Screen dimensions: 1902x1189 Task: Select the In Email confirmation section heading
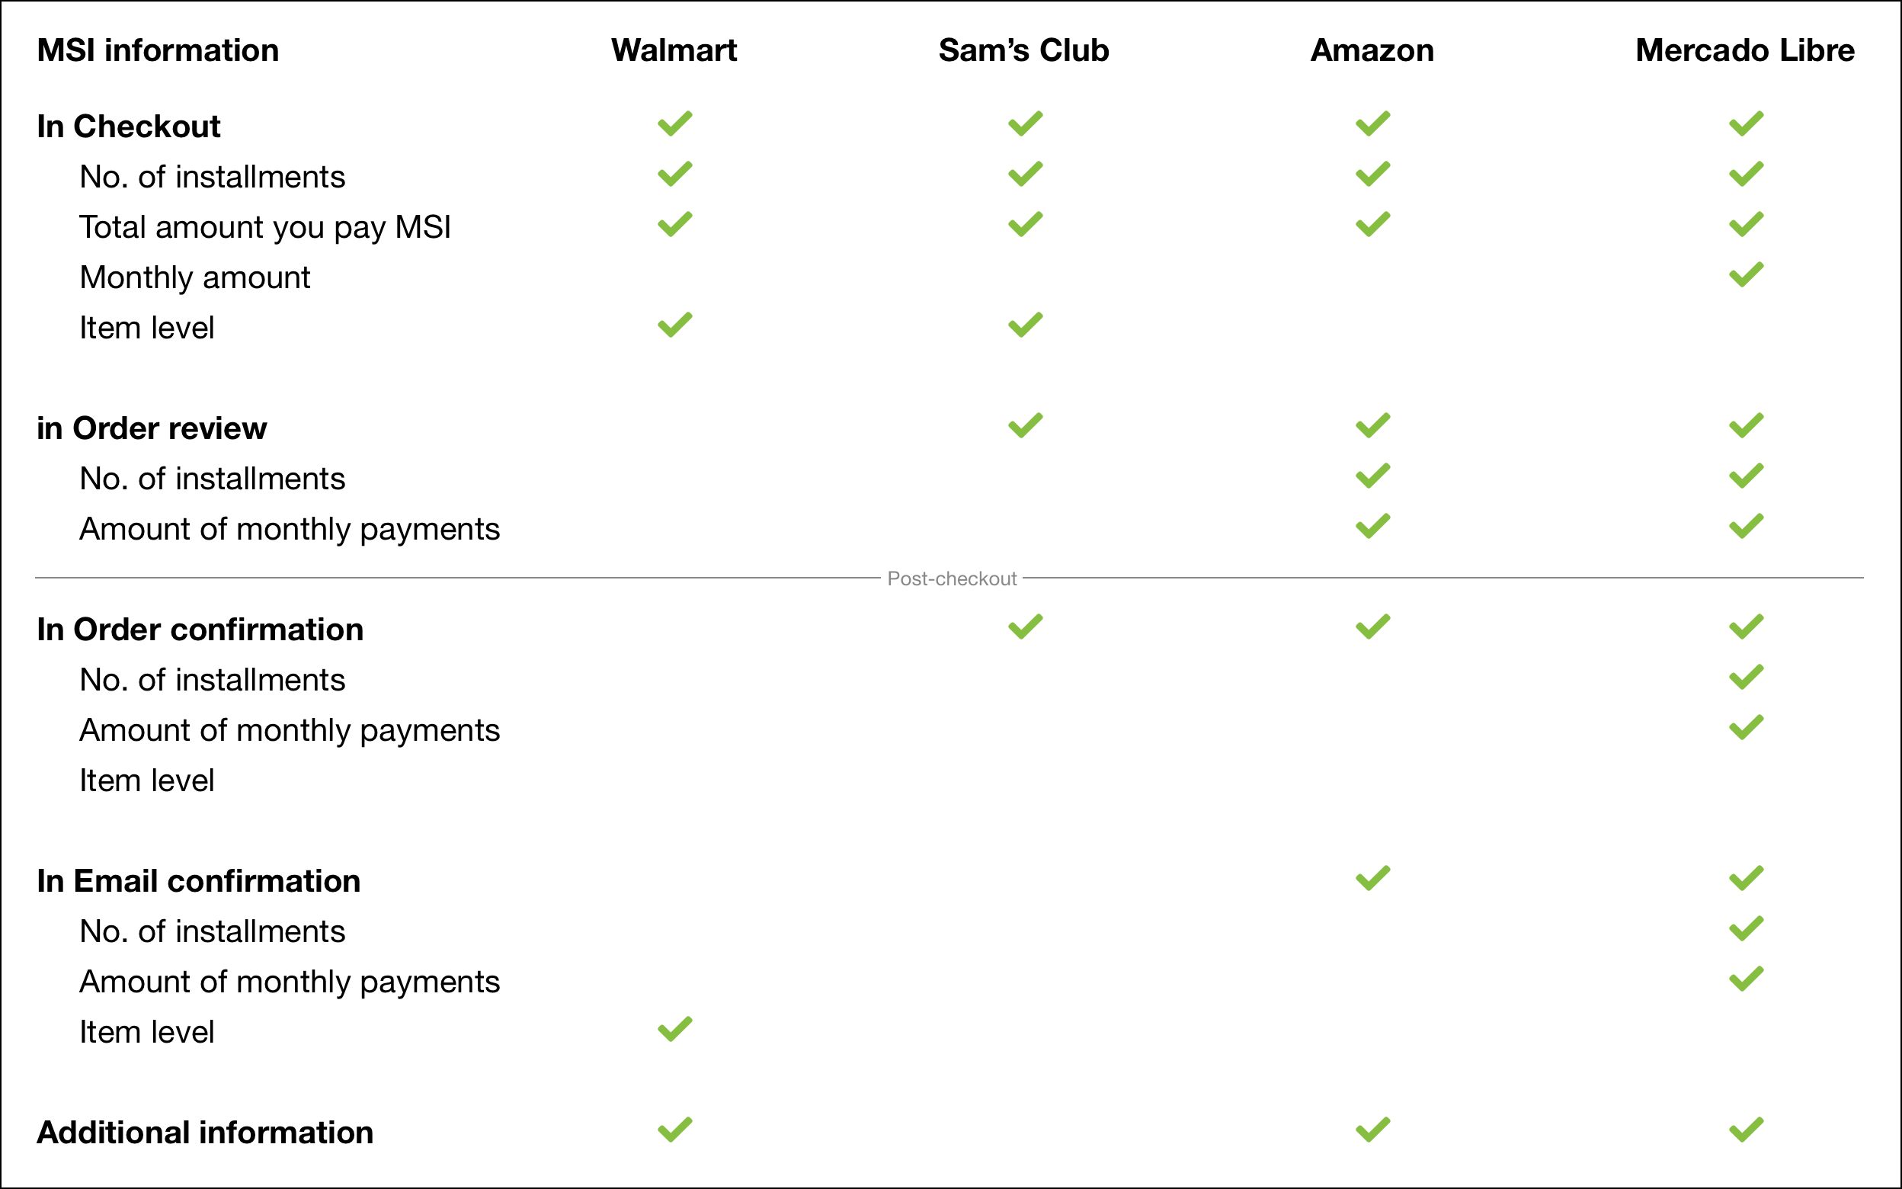198,882
